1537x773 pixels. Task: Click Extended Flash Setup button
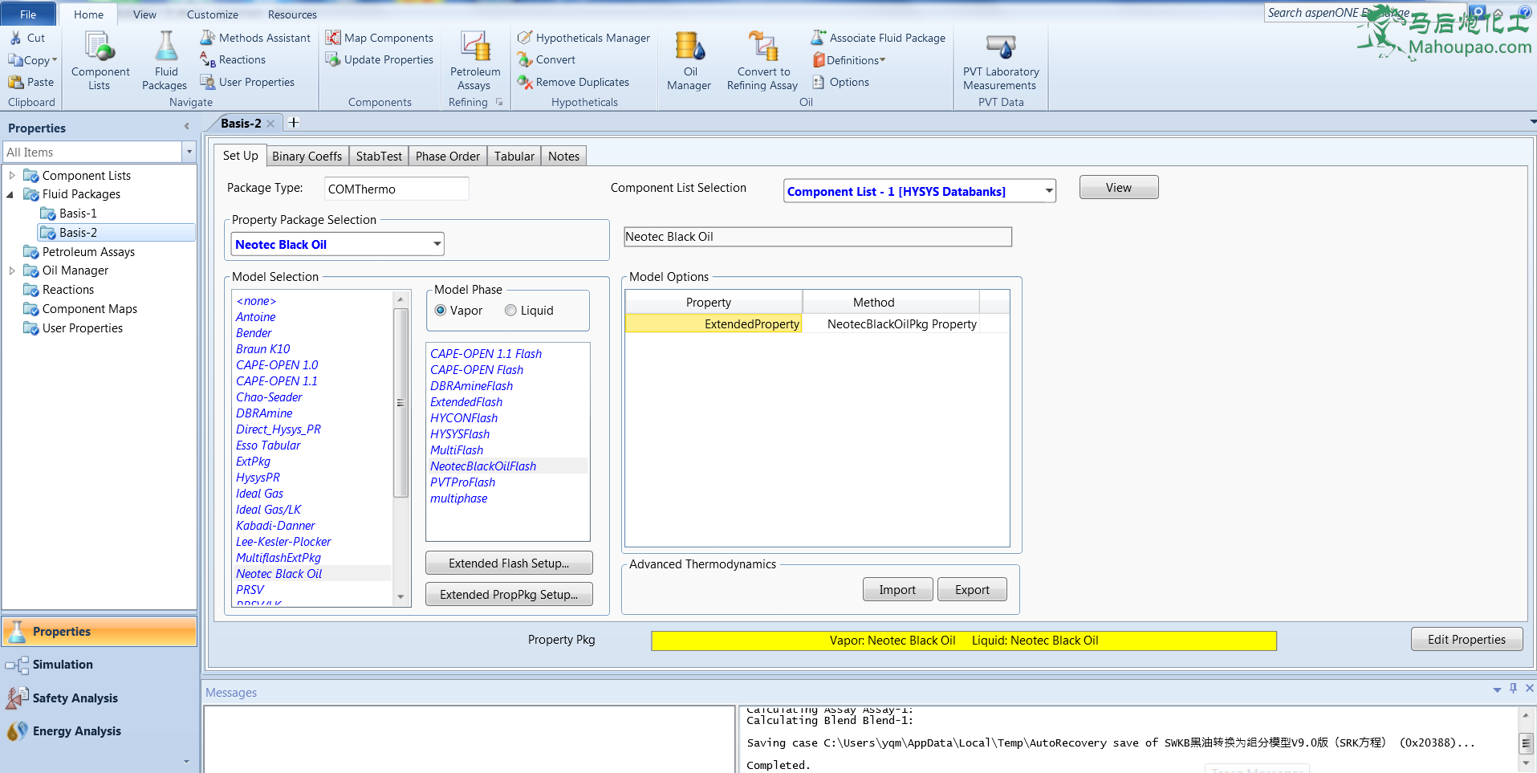pos(509,563)
